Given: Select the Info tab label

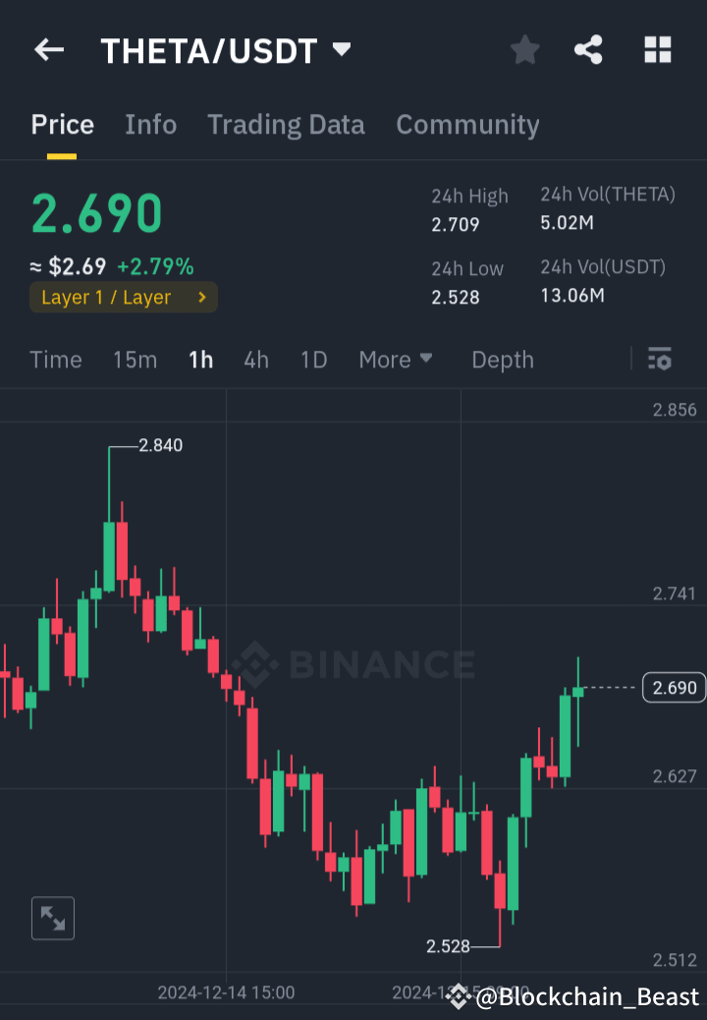Looking at the screenshot, I should point(150,125).
